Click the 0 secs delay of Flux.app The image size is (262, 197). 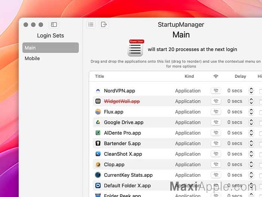235,112
